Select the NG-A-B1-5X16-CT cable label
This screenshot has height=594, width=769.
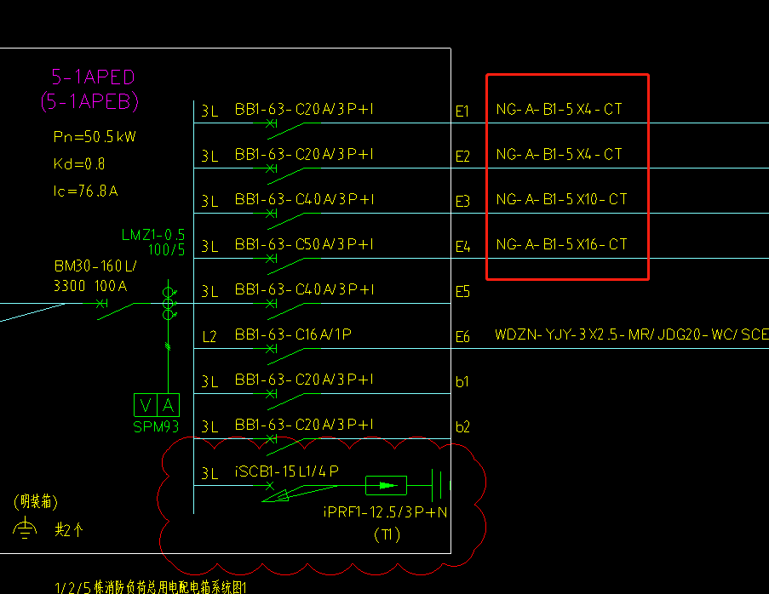click(561, 244)
